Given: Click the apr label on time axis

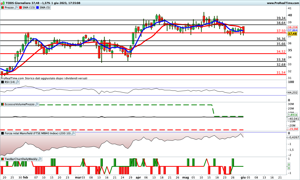Looking at the screenshot, I should [x=138, y=177].
